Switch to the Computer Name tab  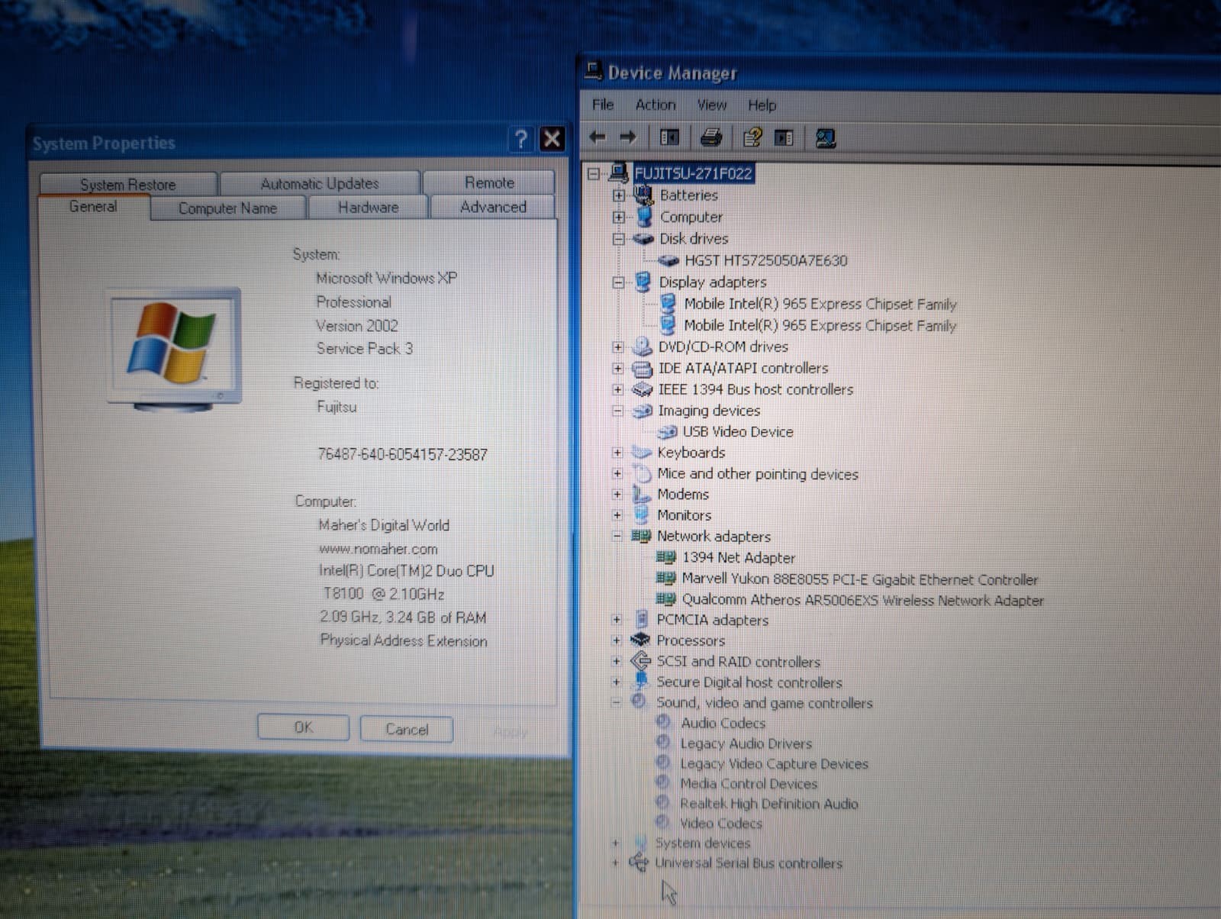tap(227, 208)
